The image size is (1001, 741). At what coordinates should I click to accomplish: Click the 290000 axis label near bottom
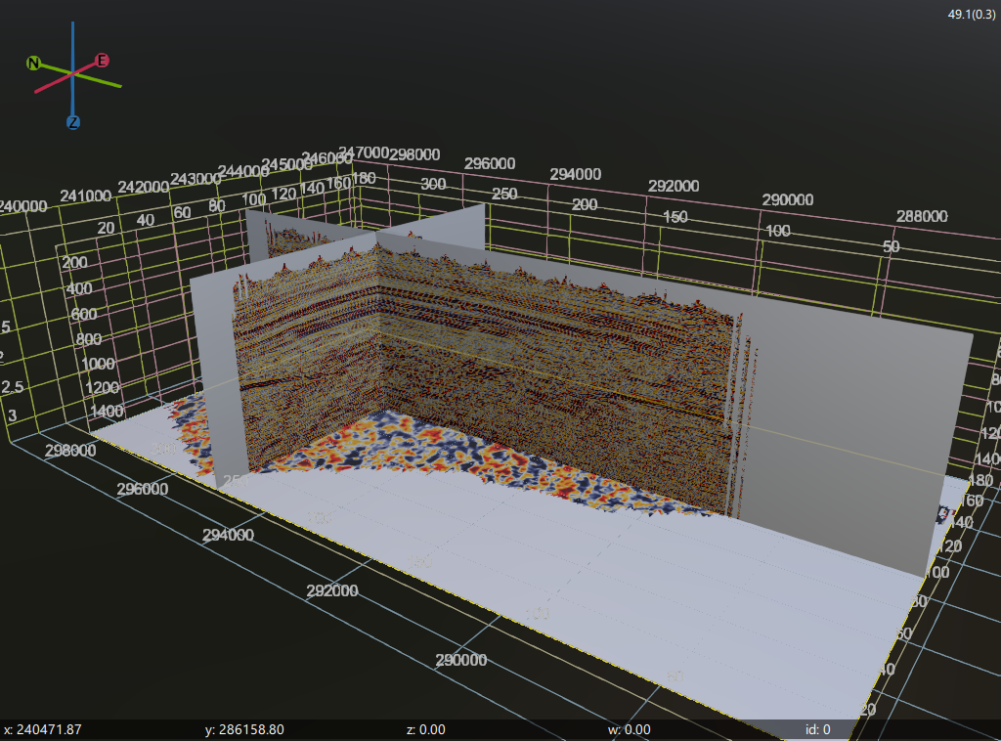(x=459, y=660)
